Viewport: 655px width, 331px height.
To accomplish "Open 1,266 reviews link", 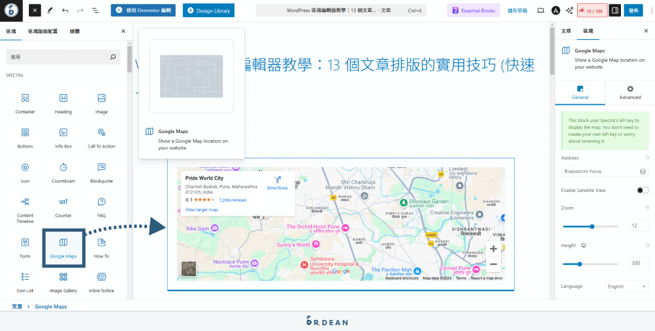I will coord(233,200).
